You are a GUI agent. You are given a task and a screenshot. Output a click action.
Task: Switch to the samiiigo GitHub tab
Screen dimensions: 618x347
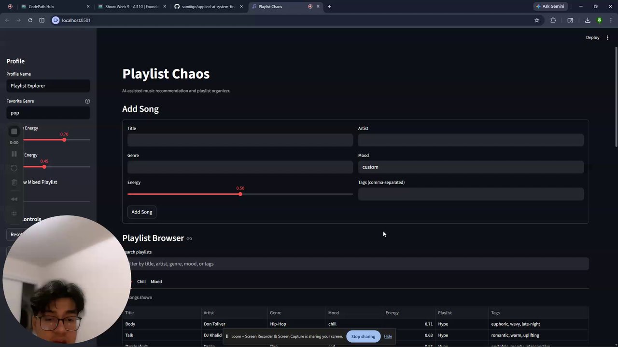[208, 7]
